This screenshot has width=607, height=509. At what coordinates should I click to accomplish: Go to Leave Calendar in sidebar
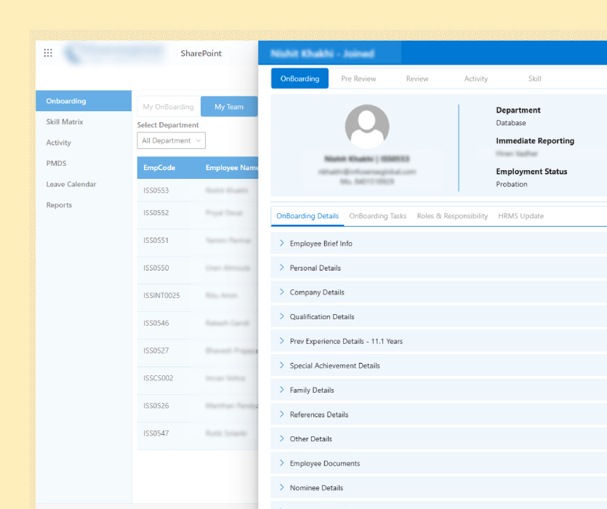coord(71,185)
